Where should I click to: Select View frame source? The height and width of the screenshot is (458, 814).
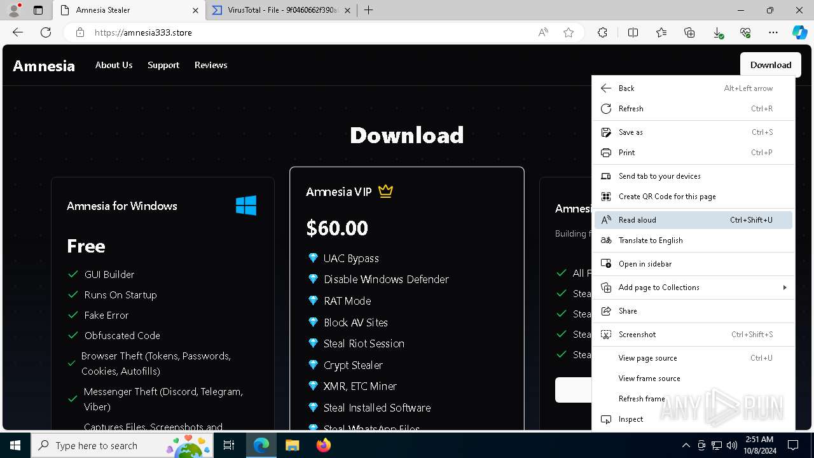(x=693, y=378)
